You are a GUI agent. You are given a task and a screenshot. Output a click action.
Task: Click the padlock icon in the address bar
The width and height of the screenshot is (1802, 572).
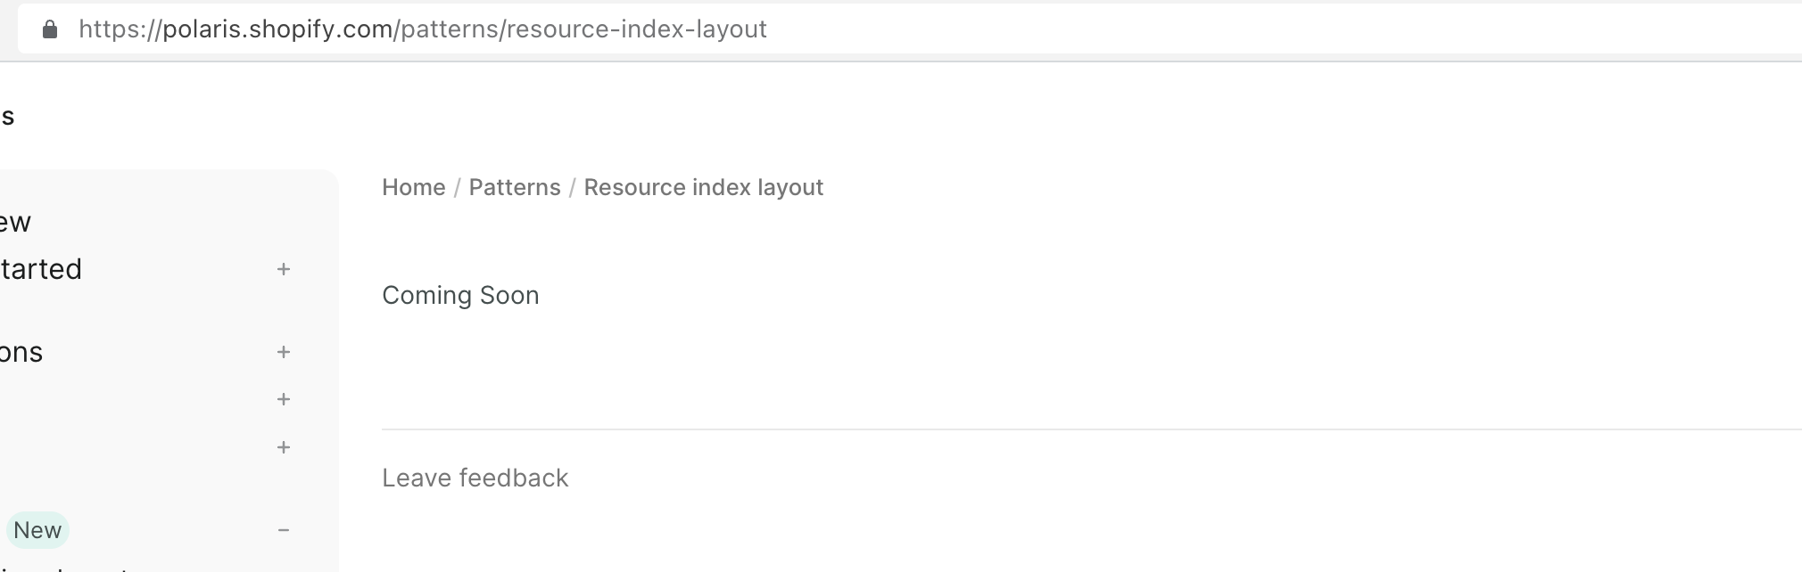pyautogui.click(x=49, y=29)
